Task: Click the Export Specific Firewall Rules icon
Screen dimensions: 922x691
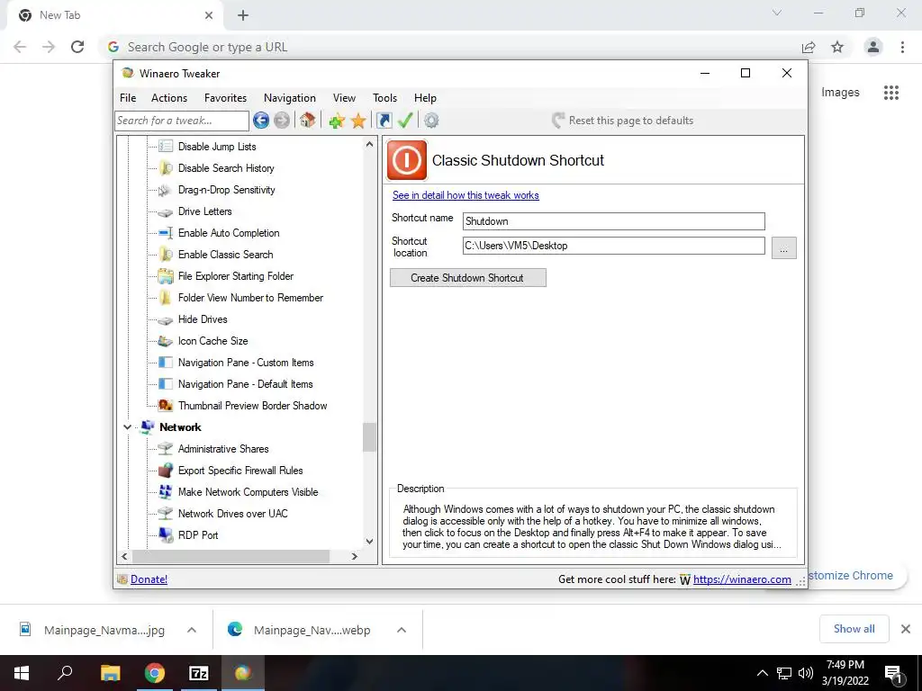Action: point(166,470)
